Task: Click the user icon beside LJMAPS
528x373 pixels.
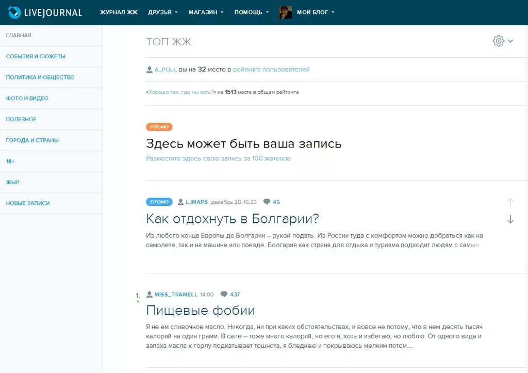Action: point(180,202)
